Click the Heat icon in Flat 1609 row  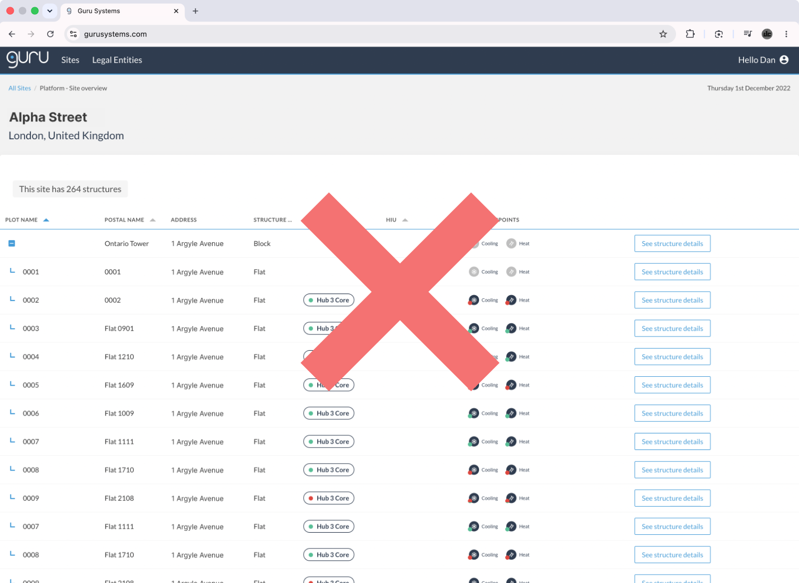[511, 385]
